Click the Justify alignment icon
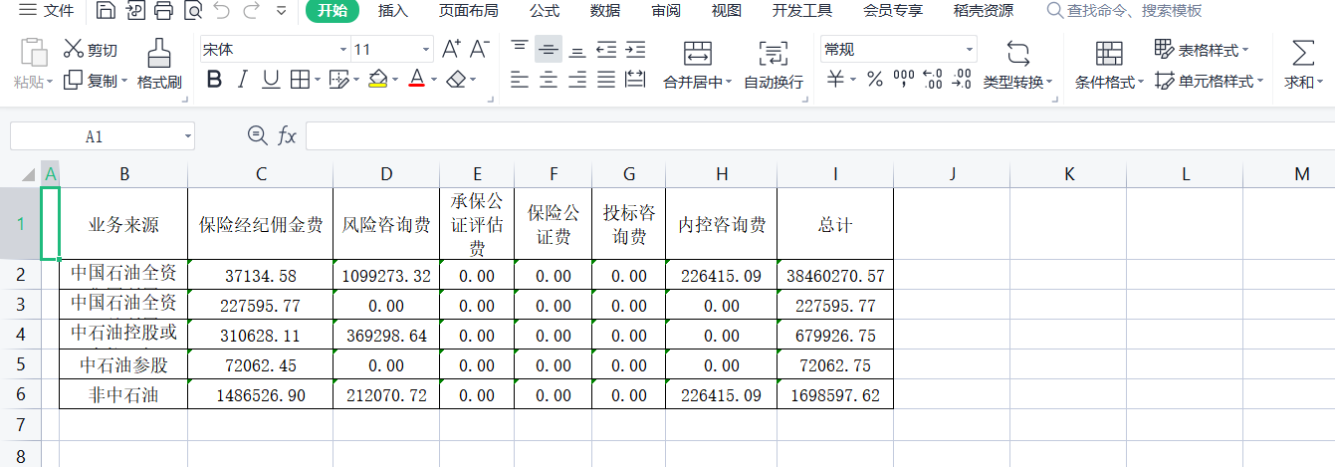 tap(606, 81)
